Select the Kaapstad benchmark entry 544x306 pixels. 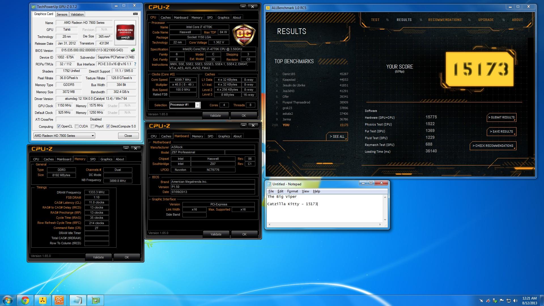[312, 80]
